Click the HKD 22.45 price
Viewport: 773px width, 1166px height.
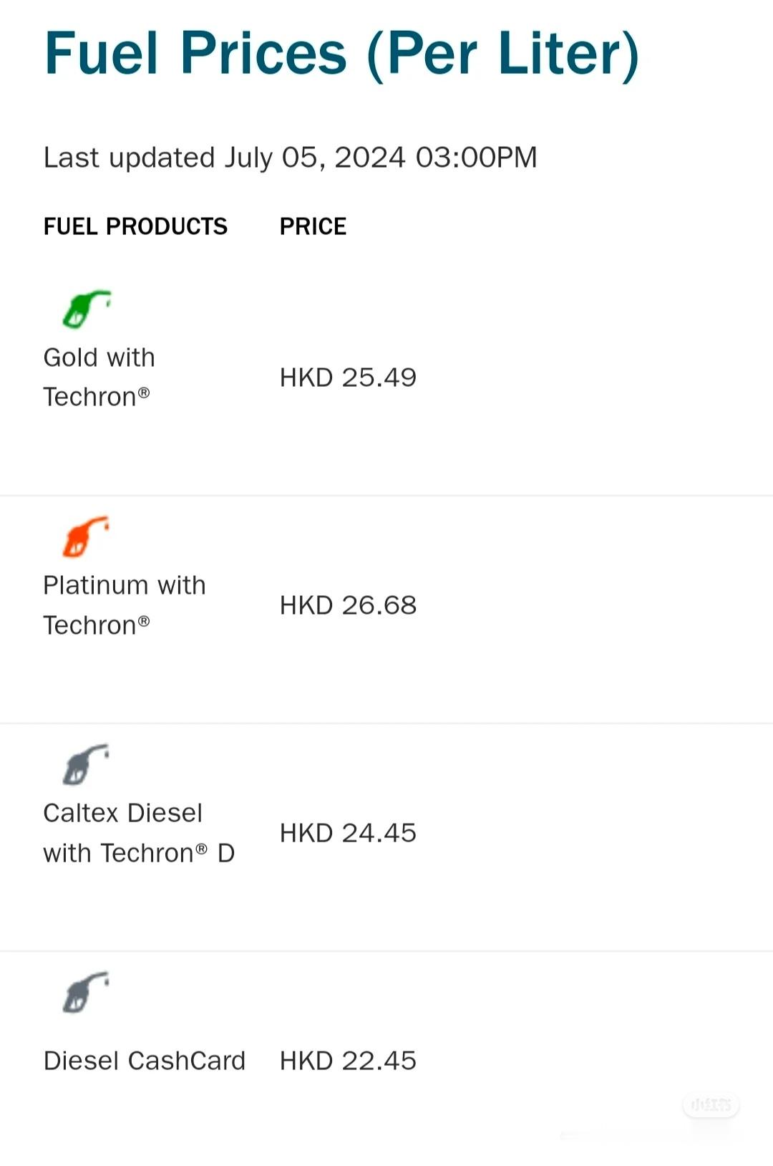pyautogui.click(x=348, y=1061)
